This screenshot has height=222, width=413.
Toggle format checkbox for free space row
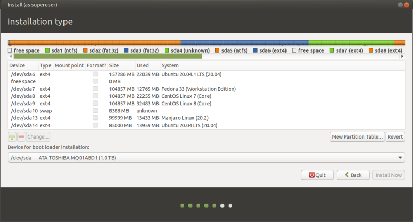96,81
